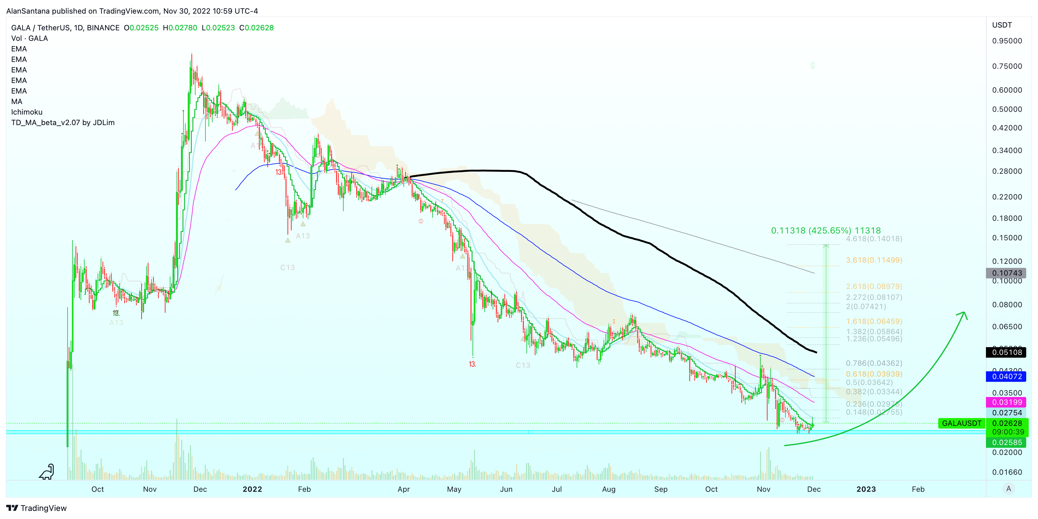Viewport: 1038px width, 519px height.
Task: Click the USDT currency label
Action: [x=1002, y=25]
